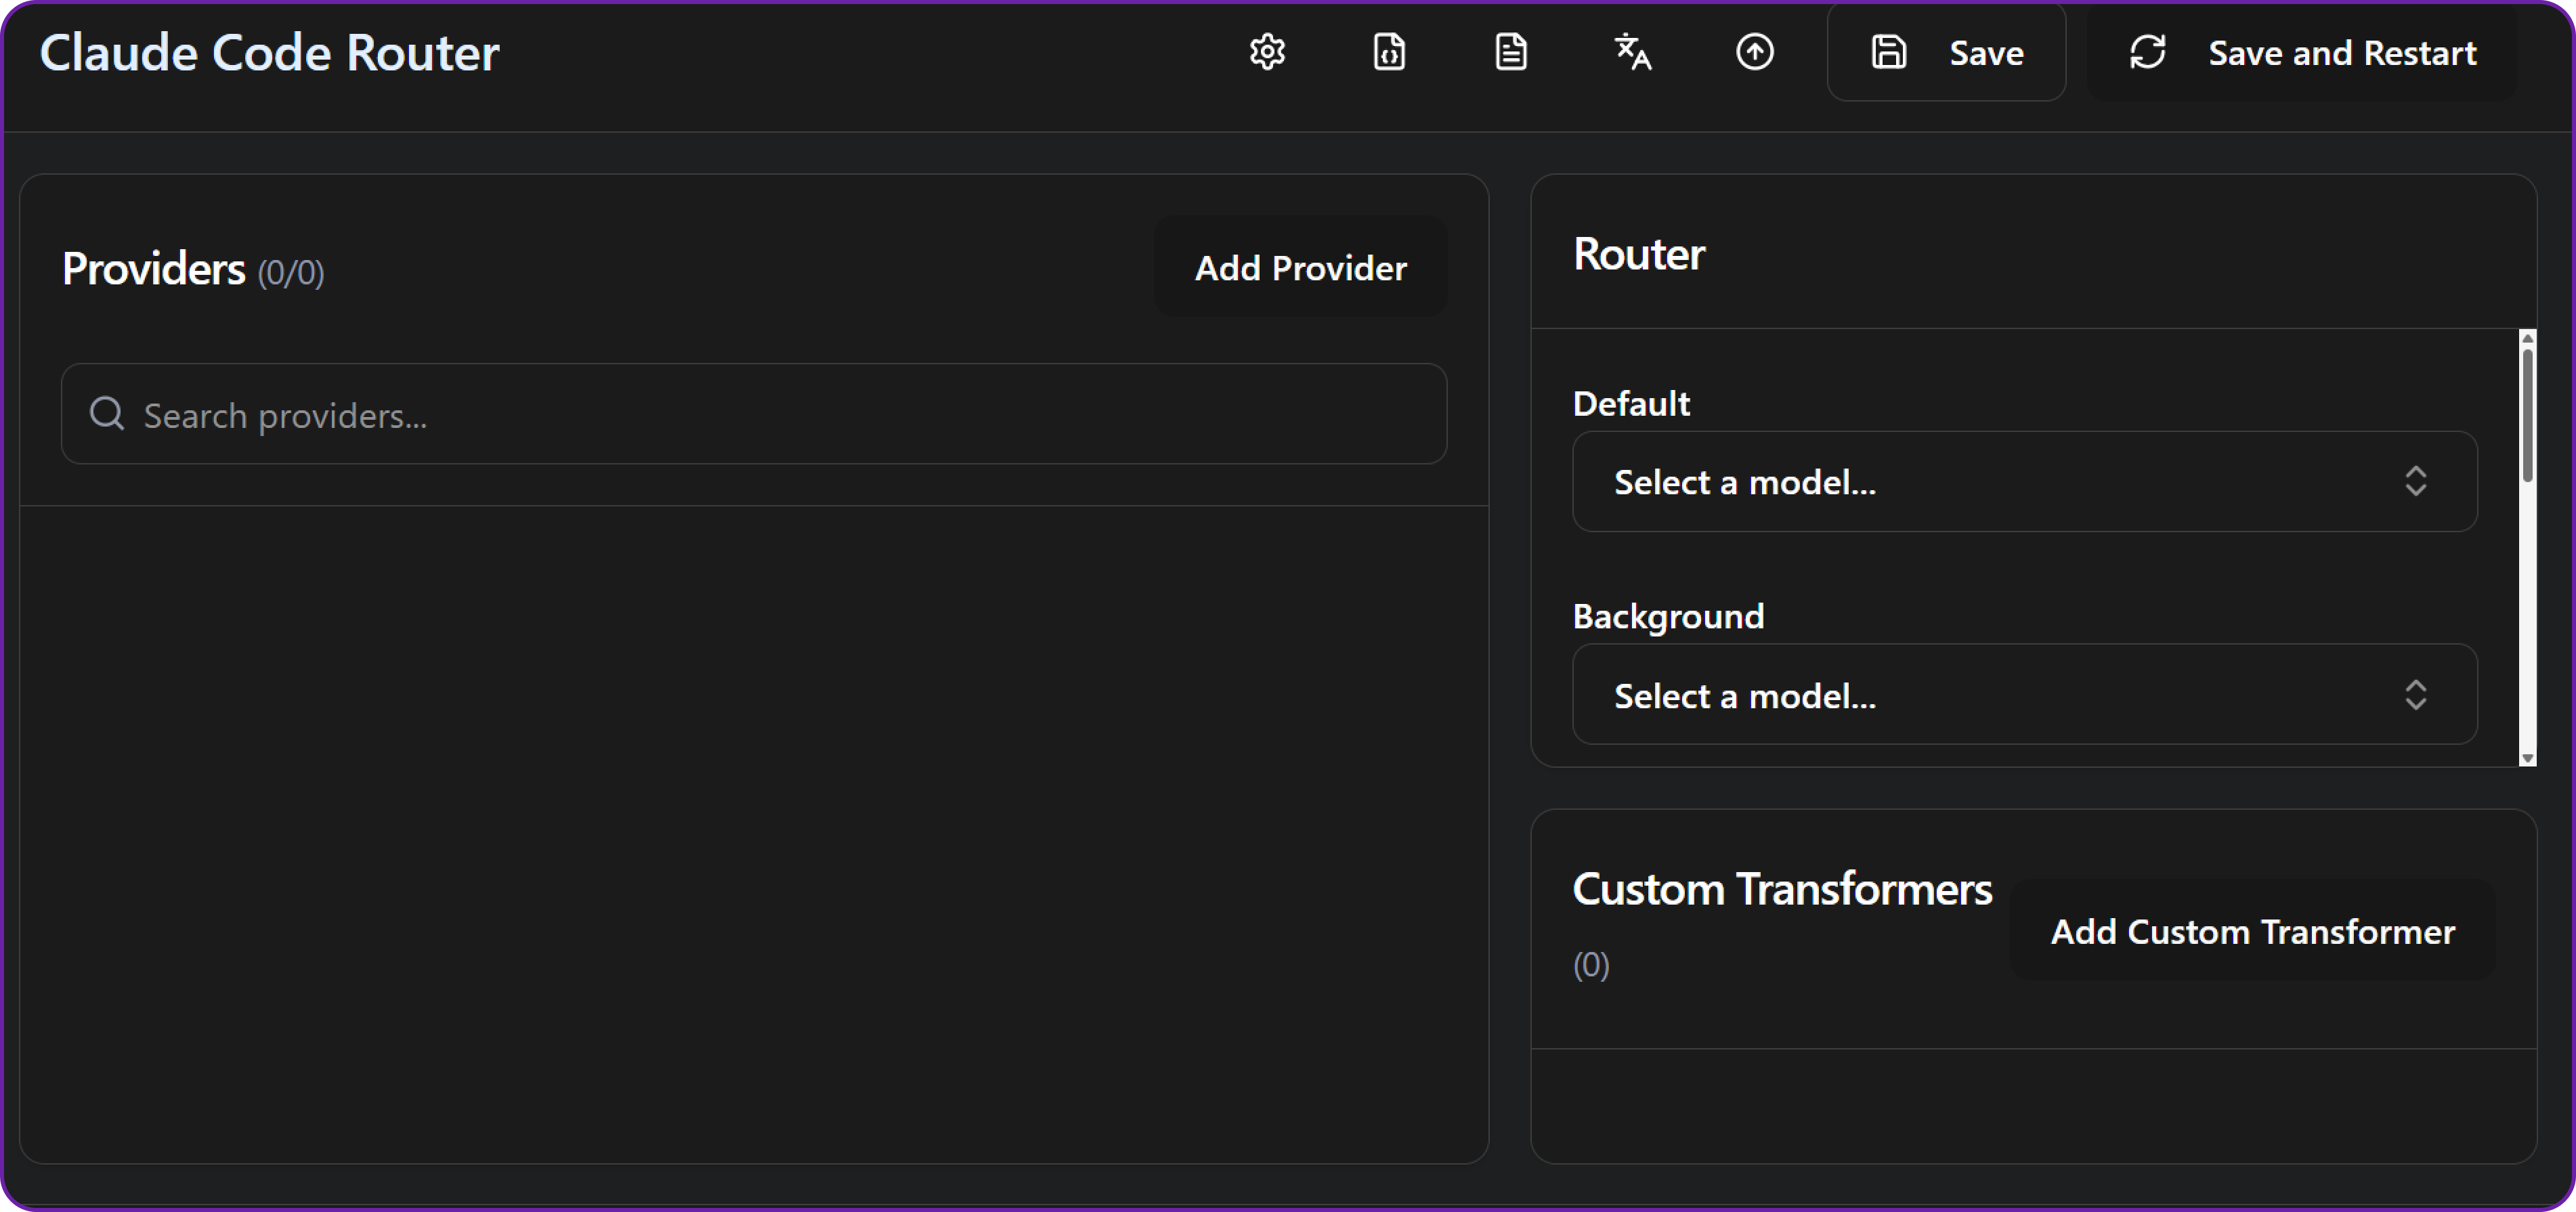Click Add Custom Transformer
The image size is (2576, 1212).
click(x=2253, y=930)
